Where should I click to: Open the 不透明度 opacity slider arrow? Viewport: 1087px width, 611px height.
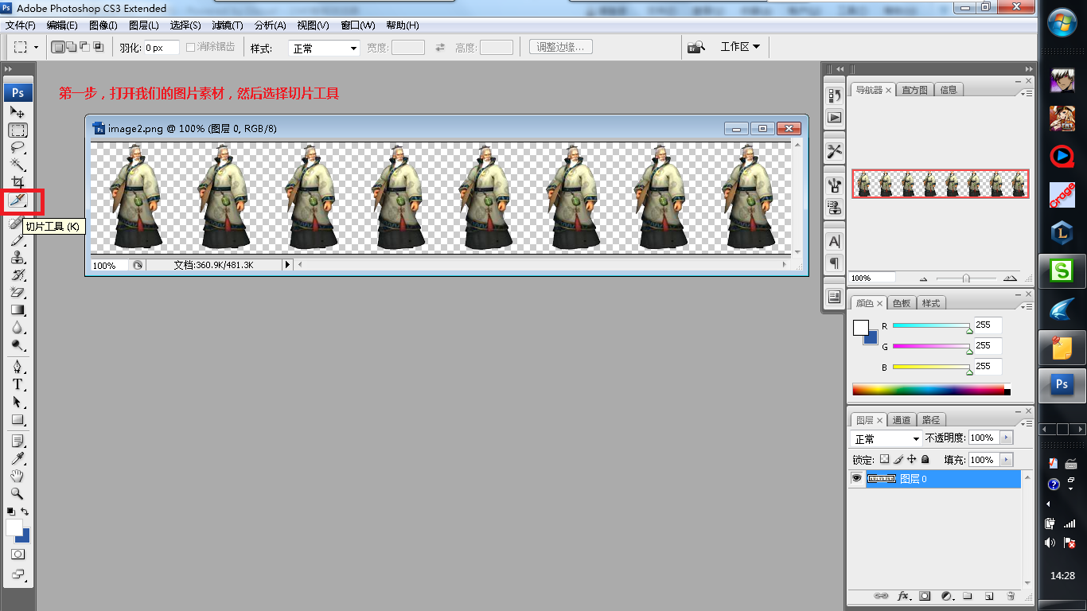tap(1007, 438)
